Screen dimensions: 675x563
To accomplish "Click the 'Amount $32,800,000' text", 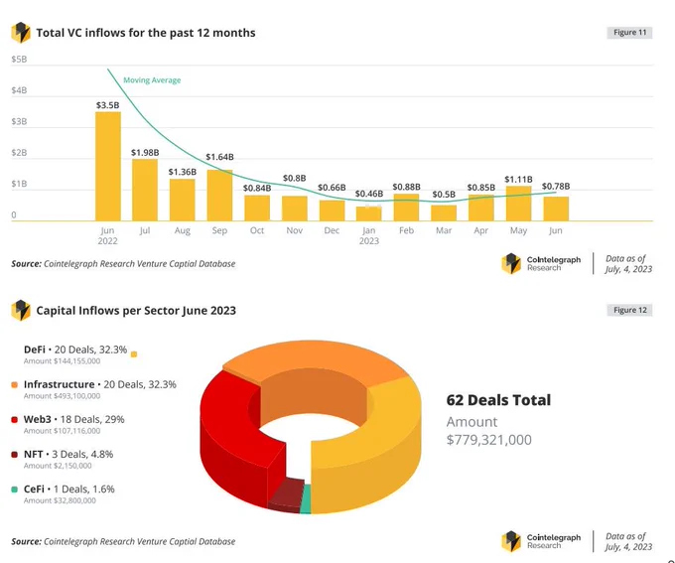I will (x=60, y=501).
